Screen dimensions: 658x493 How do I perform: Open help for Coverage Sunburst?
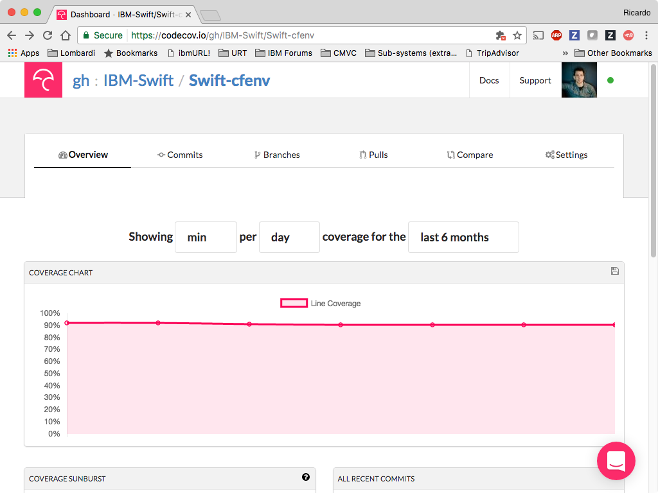click(306, 477)
